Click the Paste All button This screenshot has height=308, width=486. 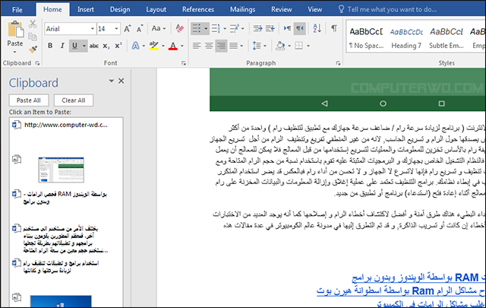tap(29, 100)
